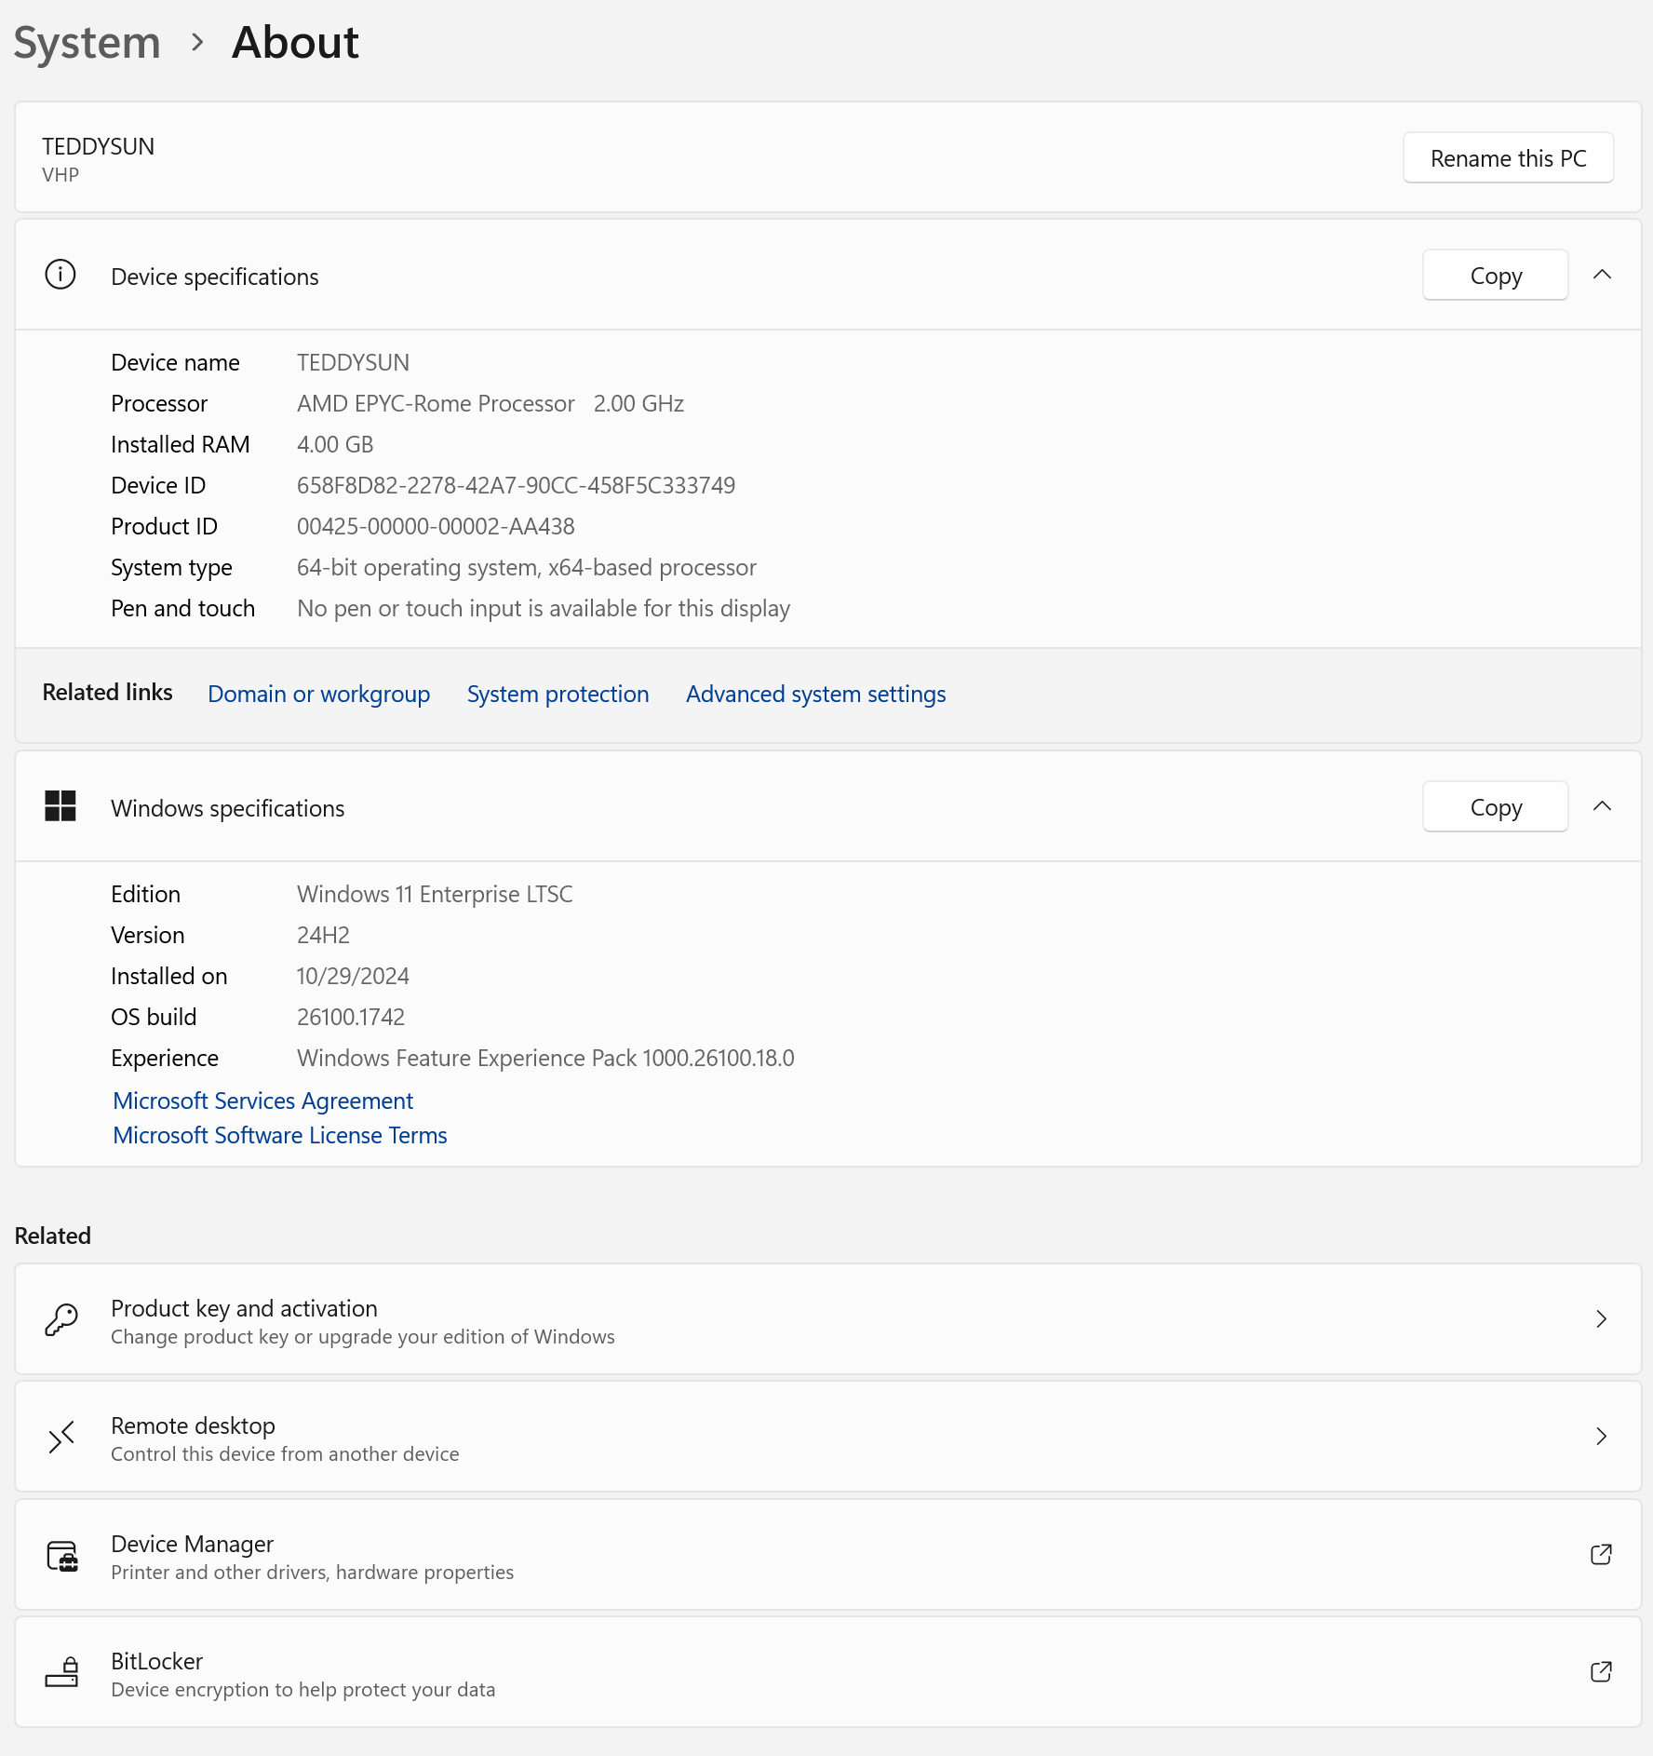1653x1756 pixels.
Task: Click the Installed on date 10/29/2024
Action: [353, 977]
